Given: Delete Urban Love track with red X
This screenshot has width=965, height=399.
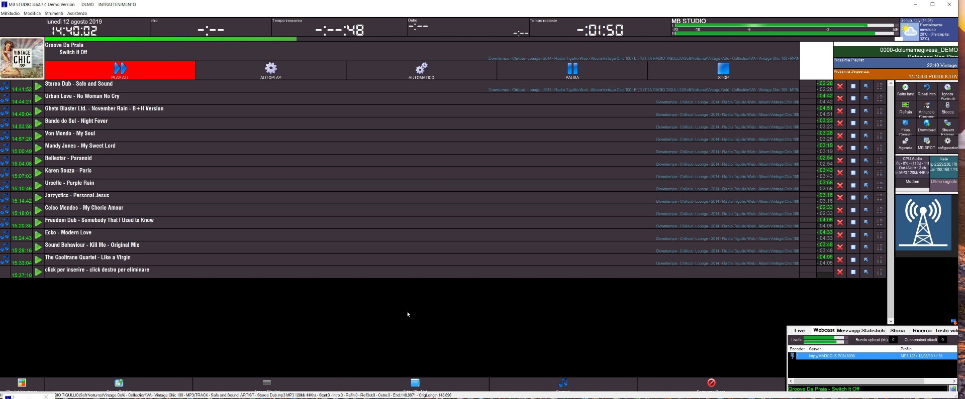Looking at the screenshot, I should pyautogui.click(x=840, y=98).
